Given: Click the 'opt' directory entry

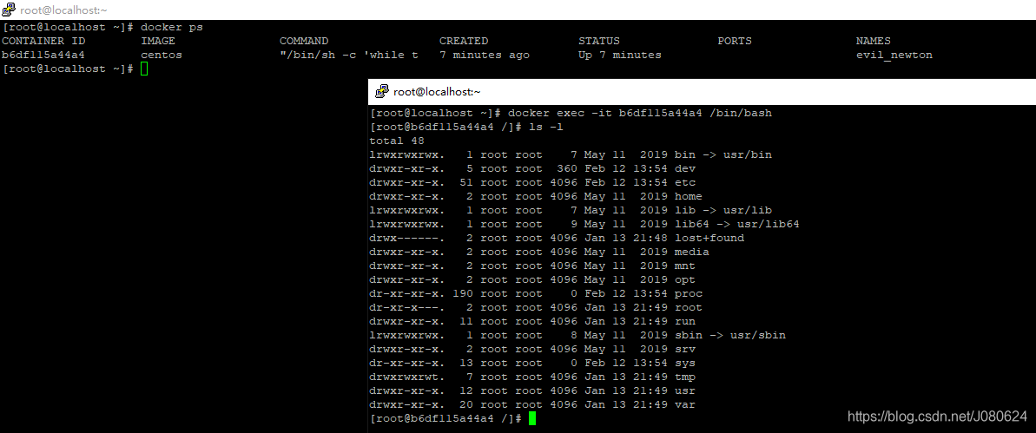Looking at the screenshot, I should coord(684,280).
